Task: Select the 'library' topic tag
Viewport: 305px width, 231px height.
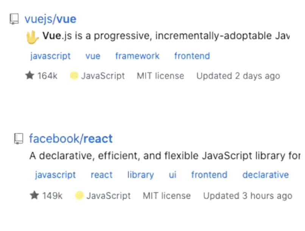Action: click(140, 175)
